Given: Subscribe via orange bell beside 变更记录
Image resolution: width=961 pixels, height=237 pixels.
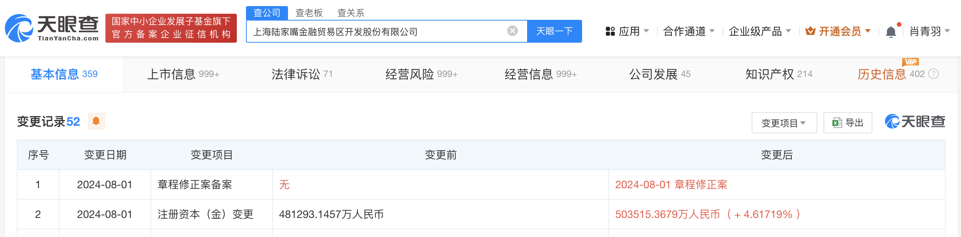Looking at the screenshot, I should [x=96, y=122].
